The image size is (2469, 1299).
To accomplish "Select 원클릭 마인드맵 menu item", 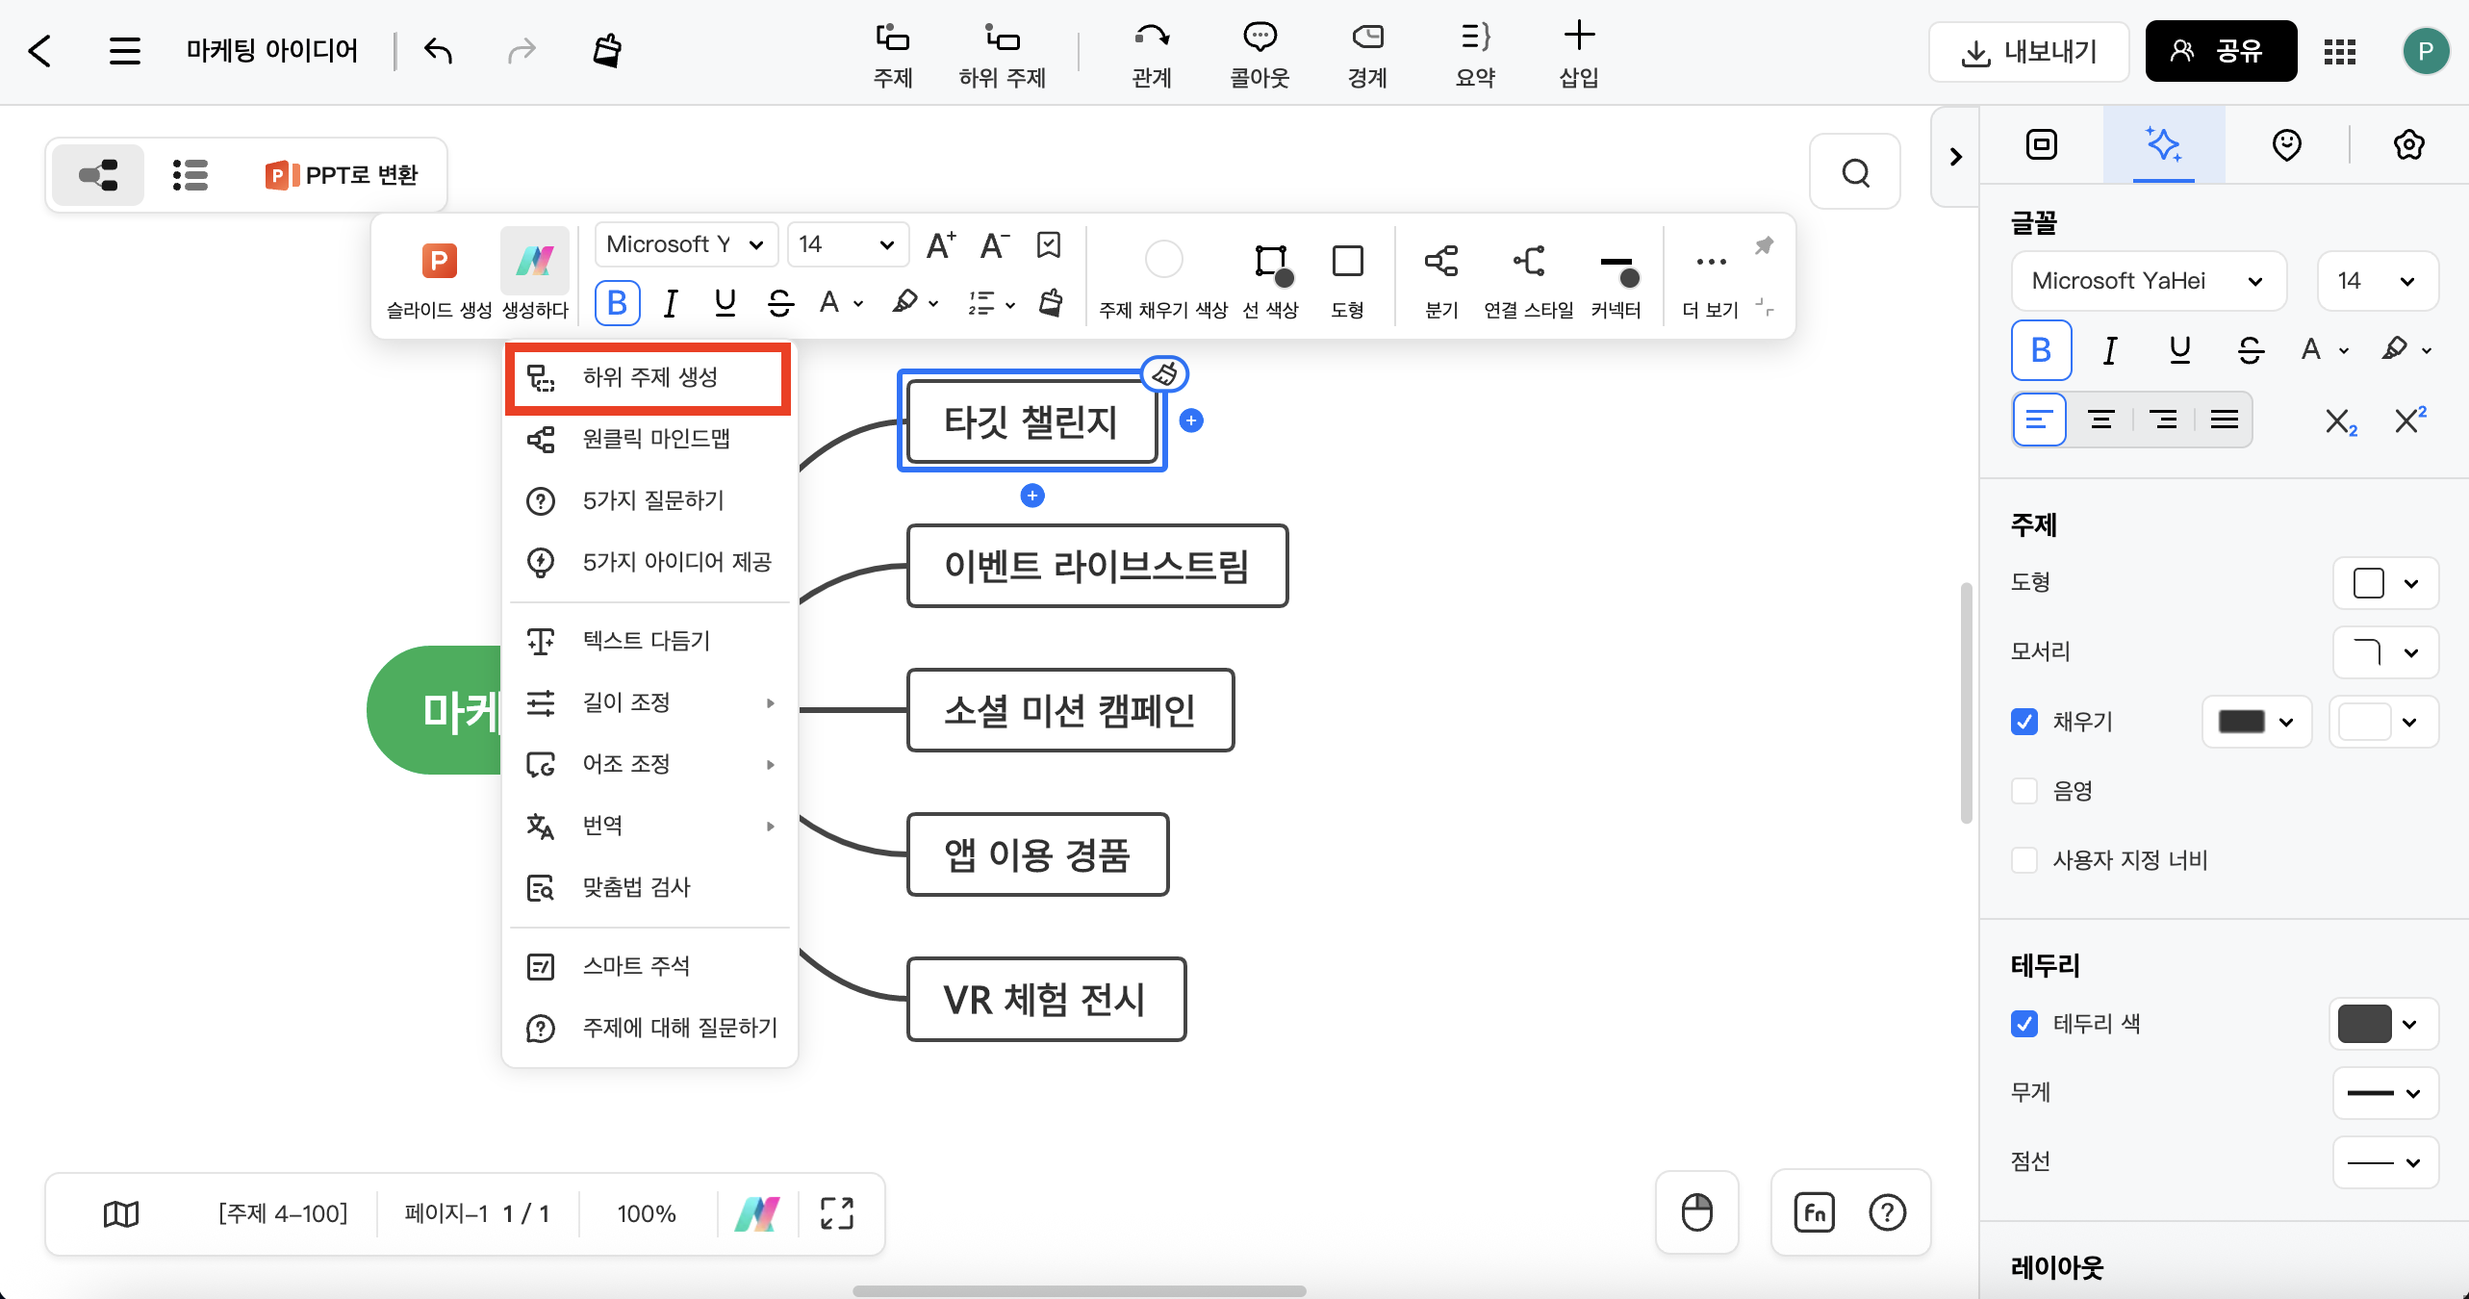I will coord(654,440).
